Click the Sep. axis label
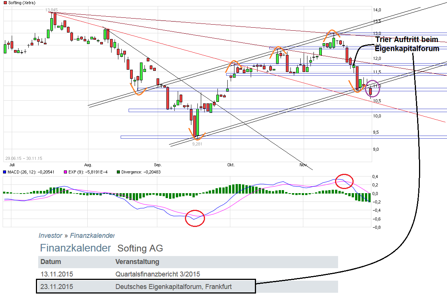Viewport: 447px width, 303px height. pos(158,165)
